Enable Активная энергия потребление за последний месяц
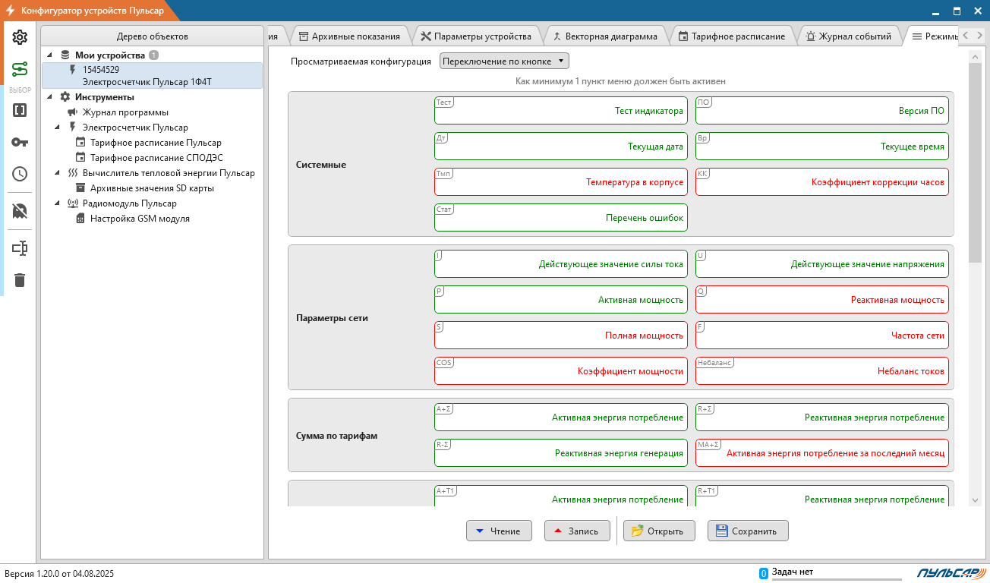 pos(822,452)
